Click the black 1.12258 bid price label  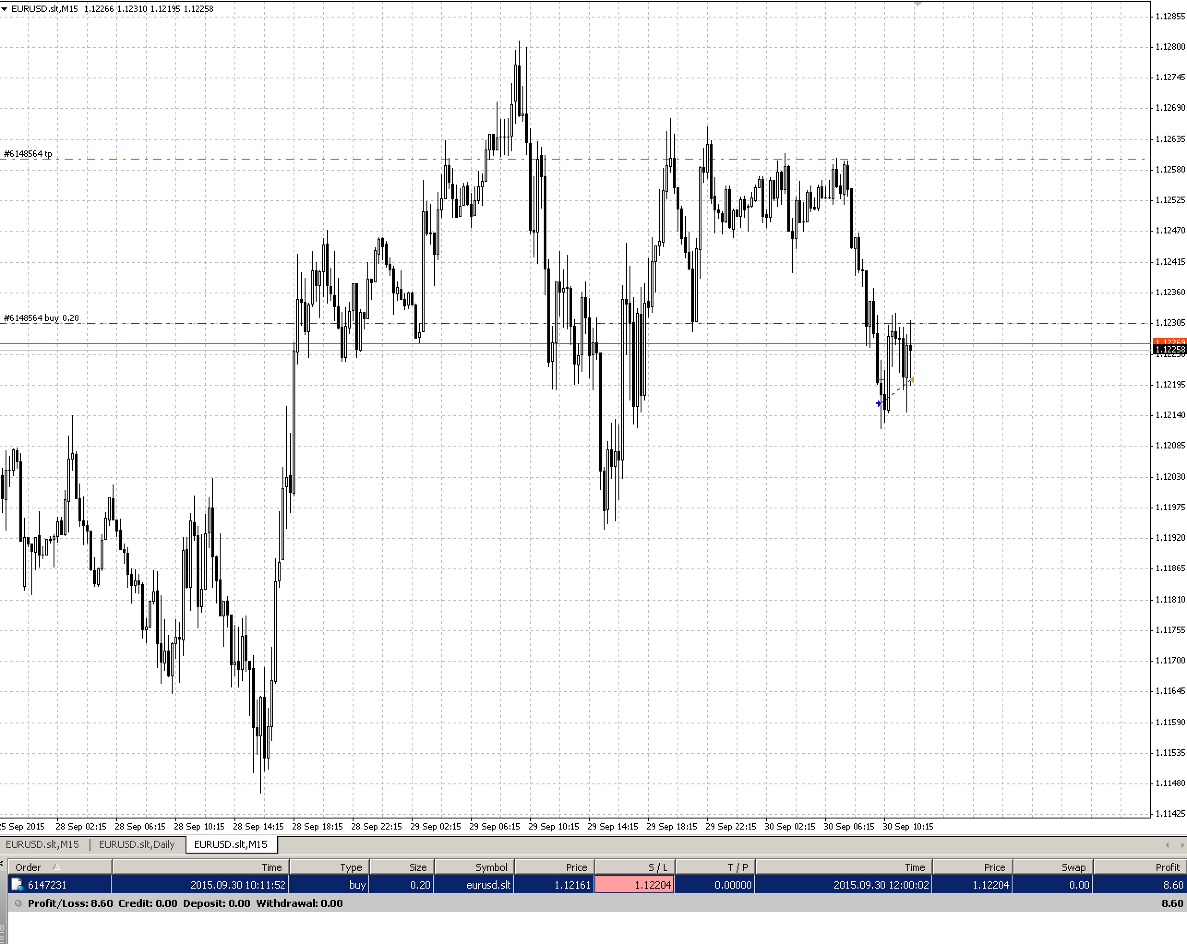click(1169, 350)
